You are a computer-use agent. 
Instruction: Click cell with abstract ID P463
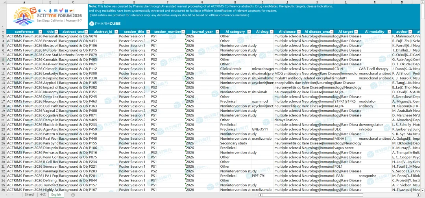tap(103, 102)
